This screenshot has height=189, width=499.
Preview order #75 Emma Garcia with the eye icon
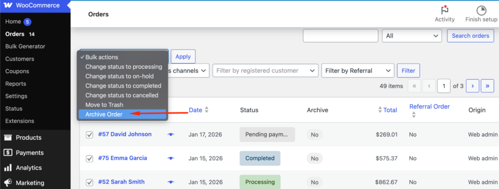(171, 158)
